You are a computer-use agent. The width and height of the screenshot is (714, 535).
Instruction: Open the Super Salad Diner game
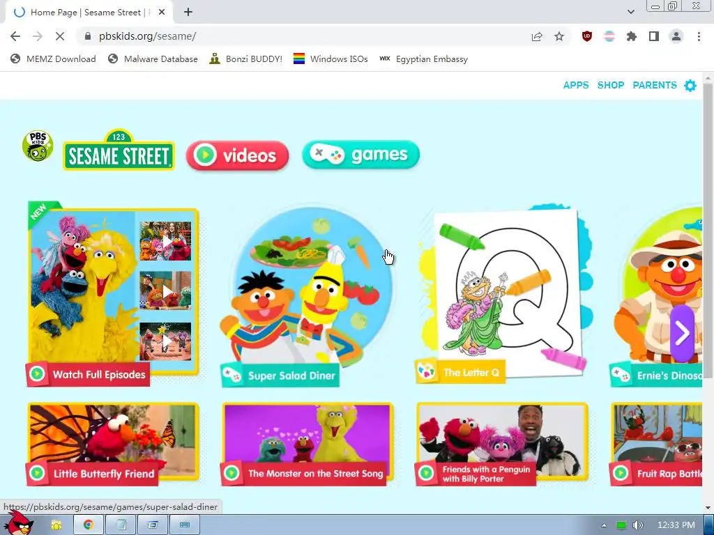click(x=306, y=295)
